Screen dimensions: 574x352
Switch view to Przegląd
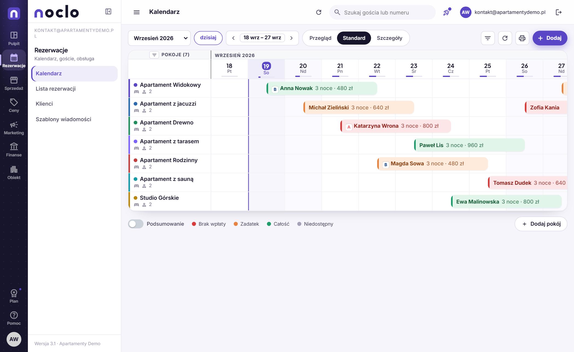pos(320,38)
